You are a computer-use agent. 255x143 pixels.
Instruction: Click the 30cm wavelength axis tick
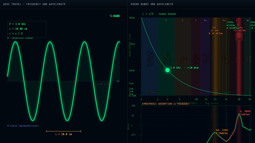tap(132, 18)
